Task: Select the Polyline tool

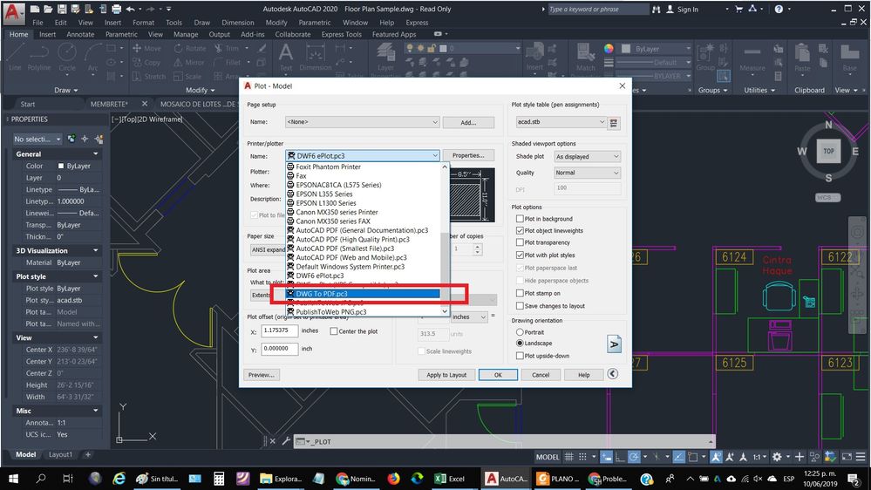Action: click(39, 57)
